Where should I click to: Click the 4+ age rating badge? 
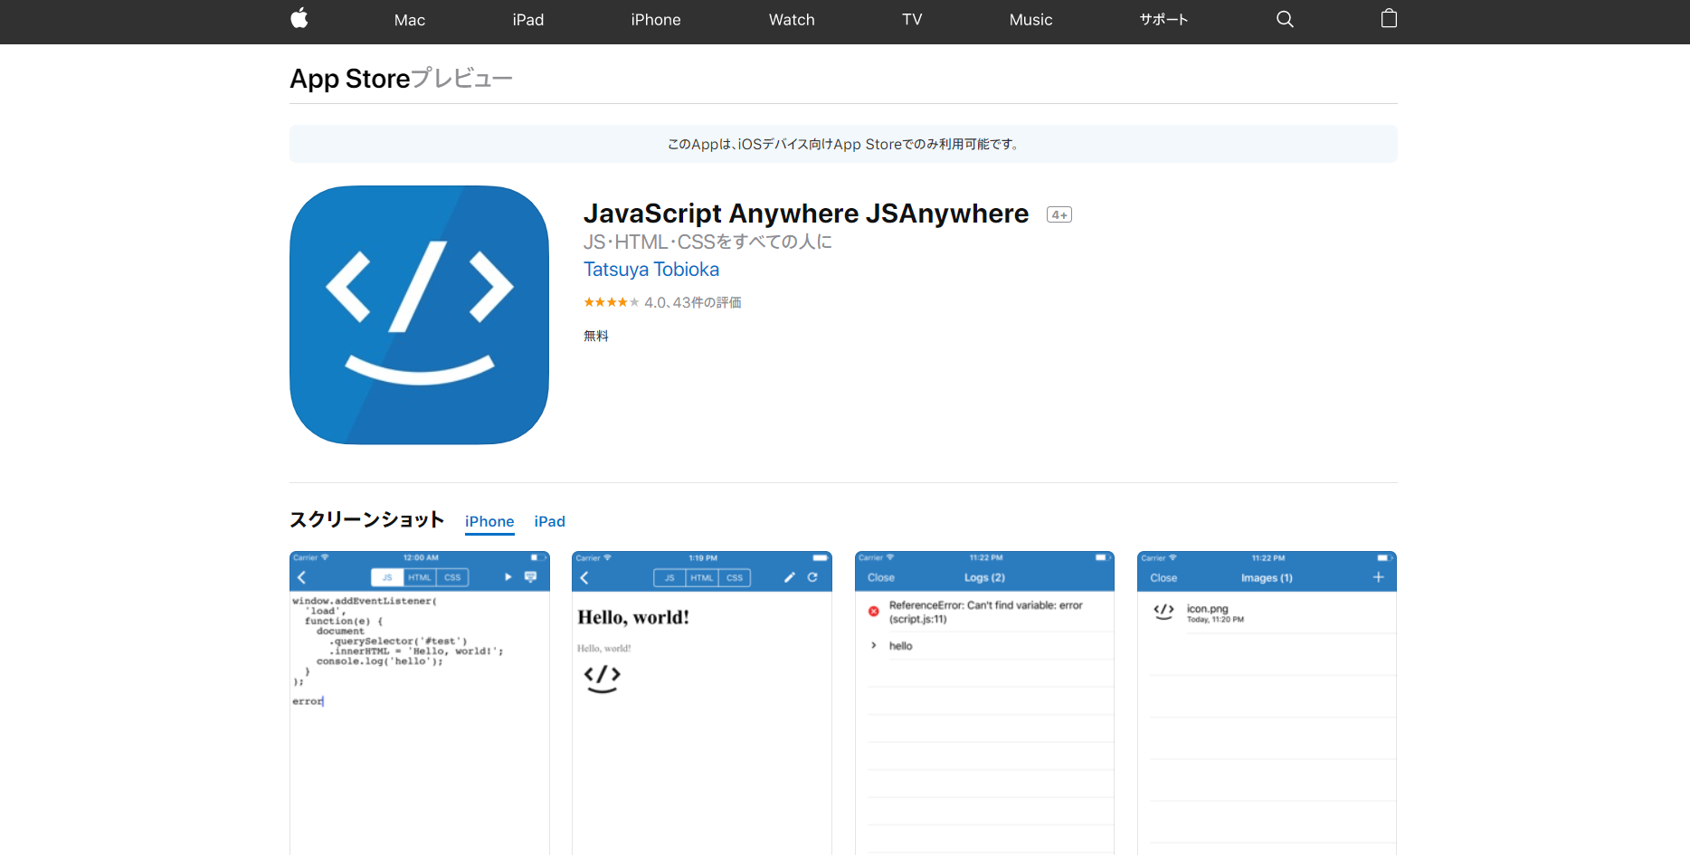(x=1059, y=215)
